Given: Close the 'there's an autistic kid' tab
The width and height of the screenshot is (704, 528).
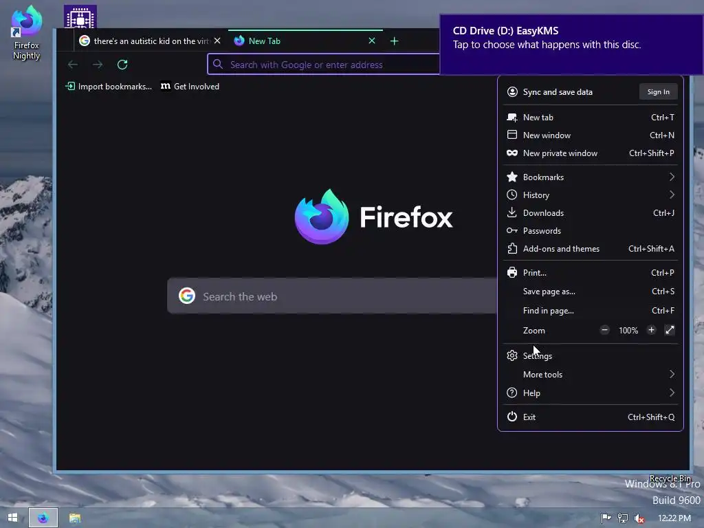Looking at the screenshot, I should pos(217,41).
